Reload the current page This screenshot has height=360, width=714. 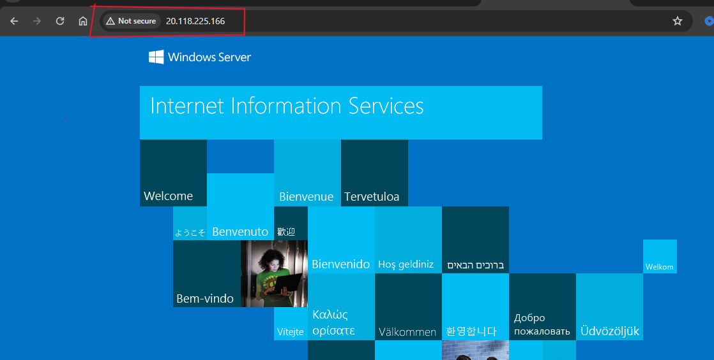[59, 21]
